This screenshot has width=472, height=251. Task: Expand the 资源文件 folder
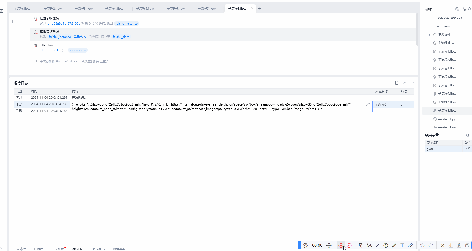[430, 35]
